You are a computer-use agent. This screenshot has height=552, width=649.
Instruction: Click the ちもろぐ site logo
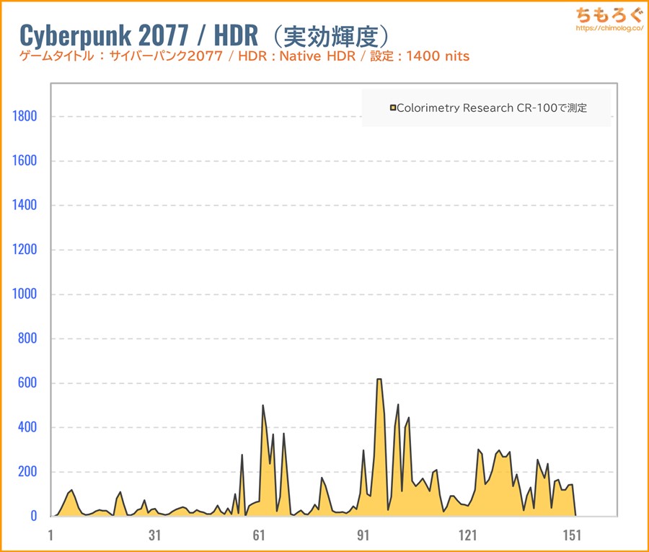click(609, 15)
